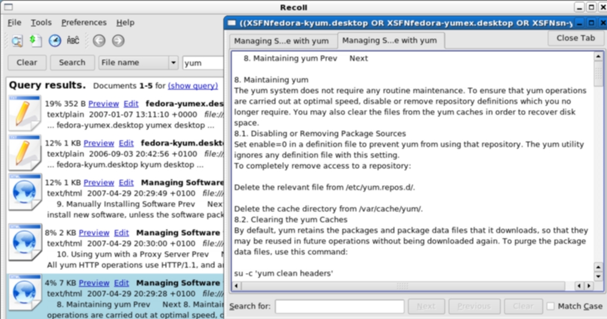Click the sort parameters toolbar icon
The width and height of the screenshot is (607, 319).
click(36, 41)
